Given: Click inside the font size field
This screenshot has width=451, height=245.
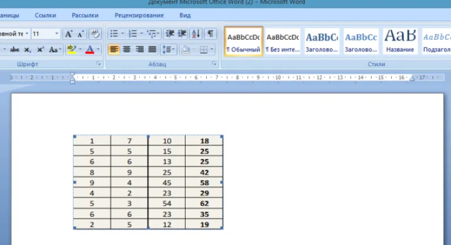Looking at the screenshot, I should pos(42,34).
